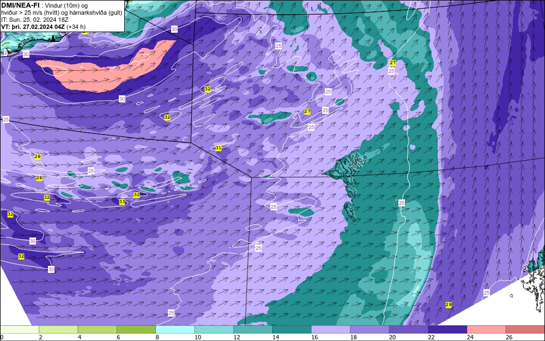This screenshot has width=545, height=341.
Task: Click the '14' tick on the colour scale
Action: coord(276,337)
